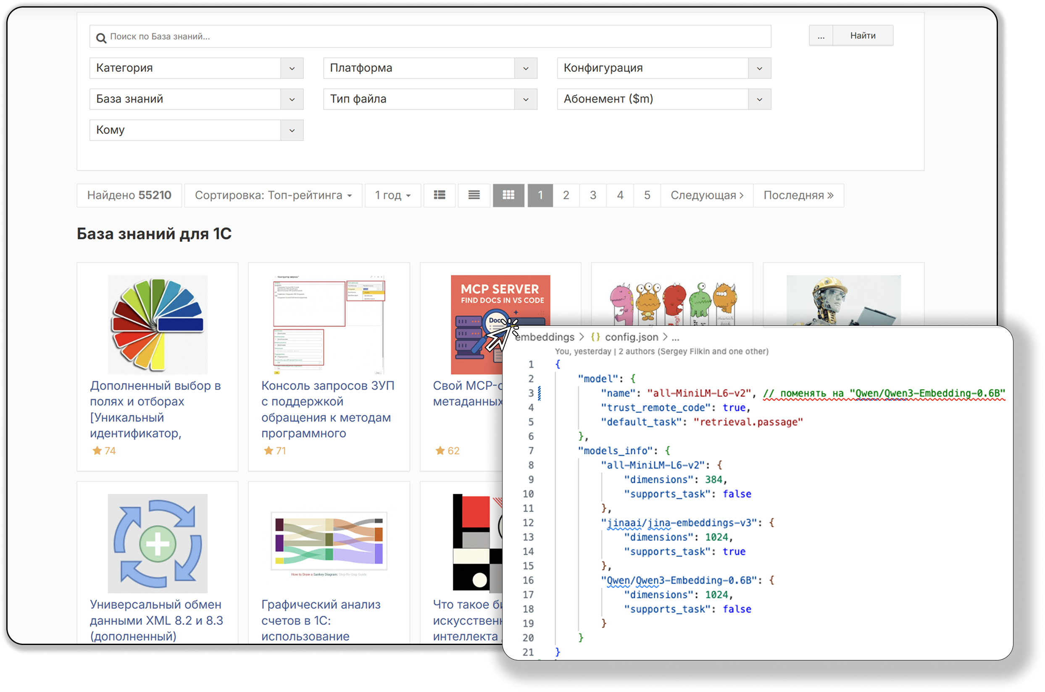Open the 1 год period selector

point(392,195)
